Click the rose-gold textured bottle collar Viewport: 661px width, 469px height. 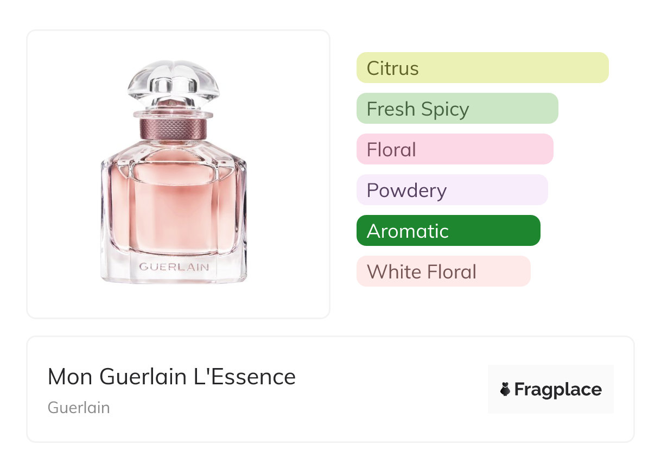173,128
